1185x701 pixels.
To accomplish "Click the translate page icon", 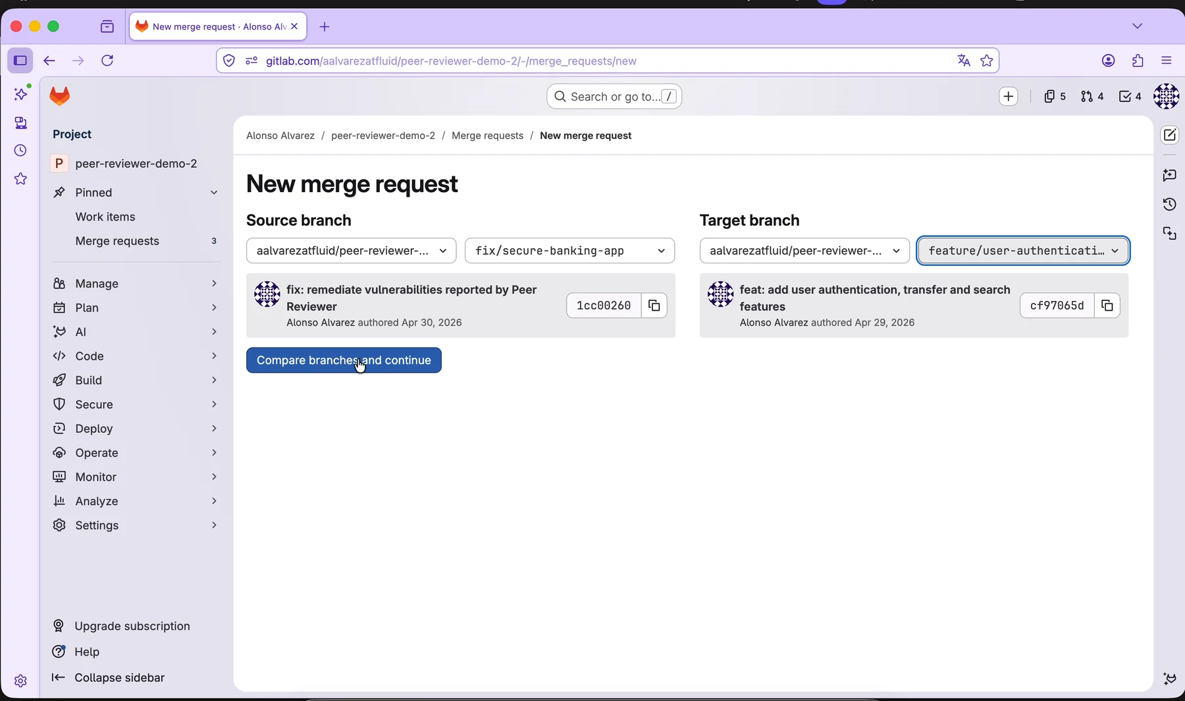I will tap(964, 61).
